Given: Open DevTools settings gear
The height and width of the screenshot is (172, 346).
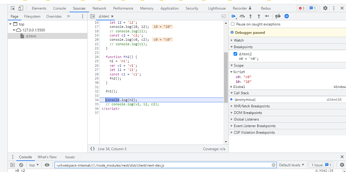Looking at the screenshot, I should point(325,8).
